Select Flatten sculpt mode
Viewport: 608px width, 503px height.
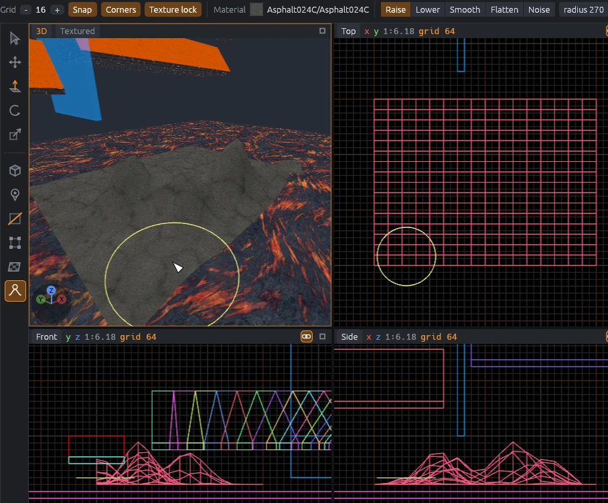504,9
